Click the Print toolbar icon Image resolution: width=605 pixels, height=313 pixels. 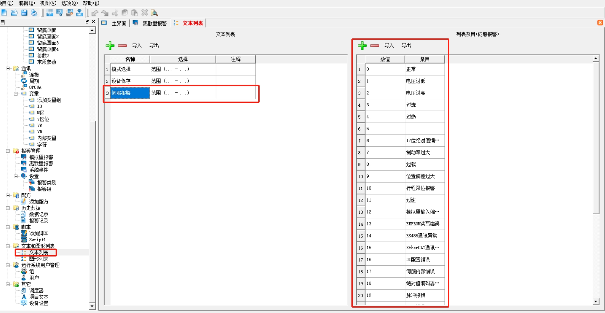click(x=34, y=13)
